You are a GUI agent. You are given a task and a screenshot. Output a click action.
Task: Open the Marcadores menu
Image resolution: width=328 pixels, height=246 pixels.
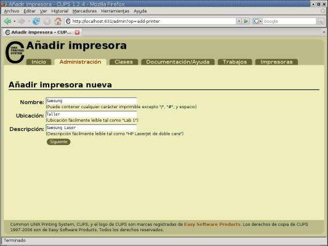coord(85,11)
